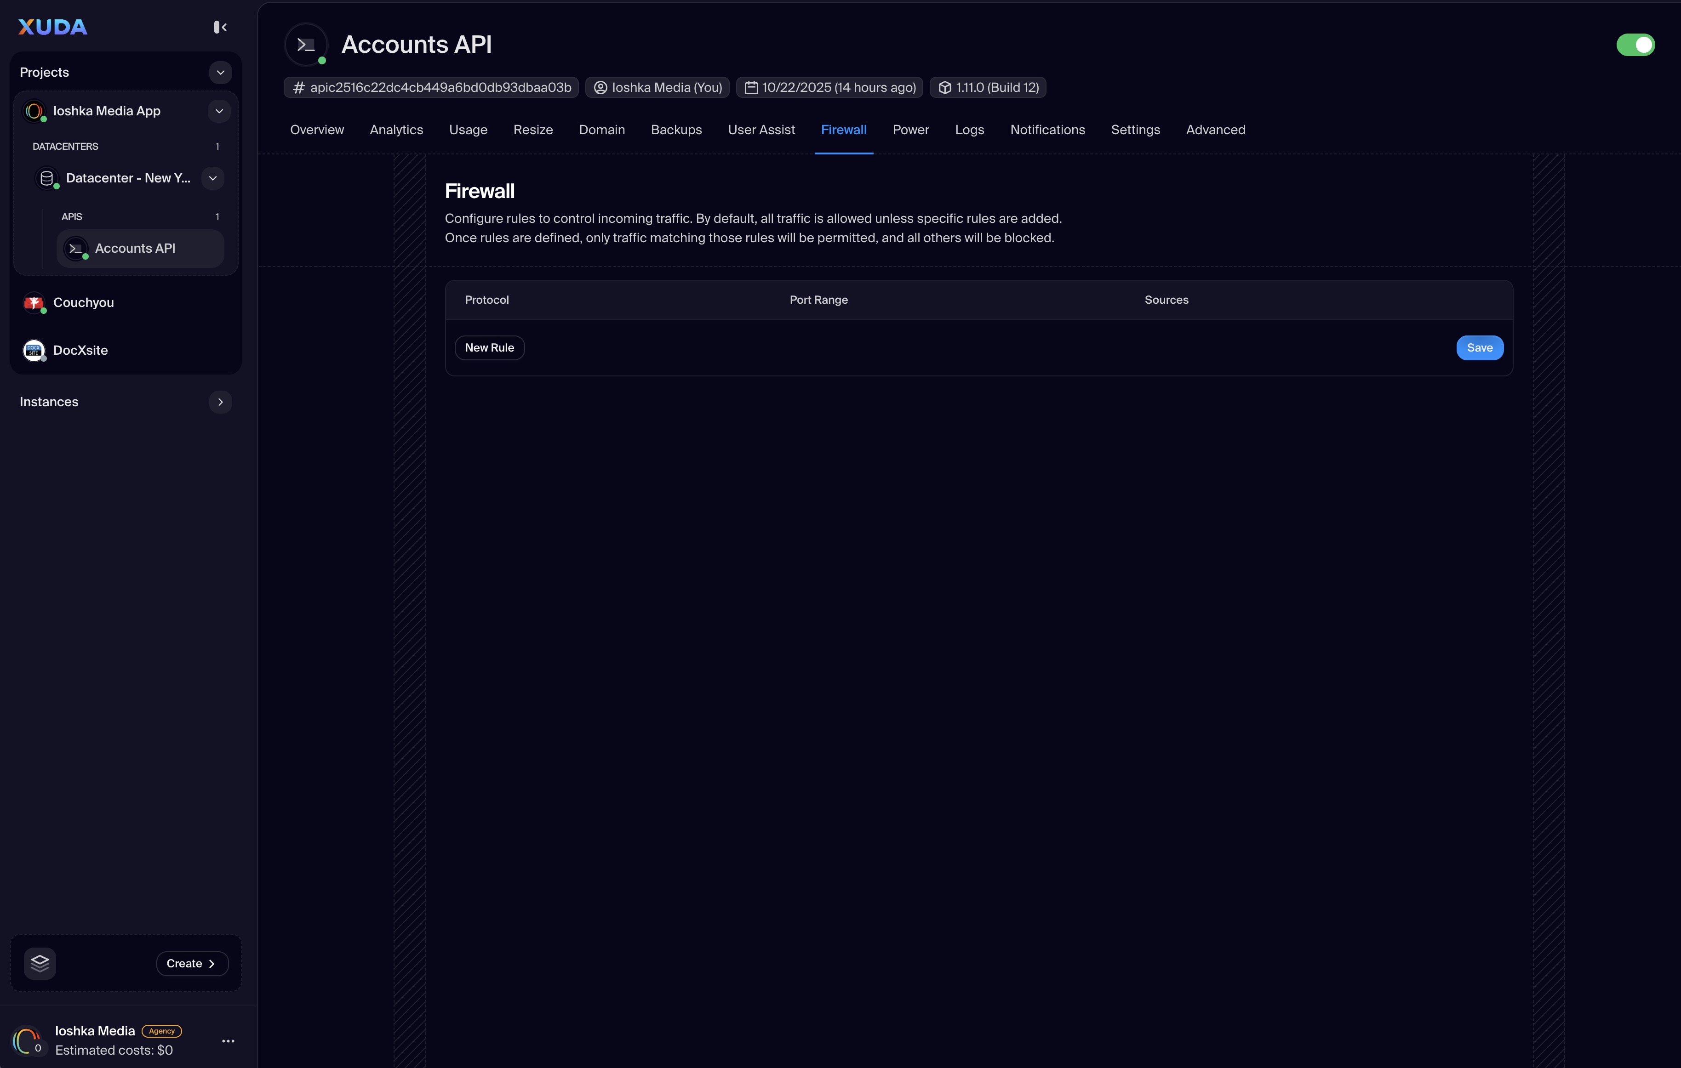Click the Ioshka Media account avatar
This screenshot has height=1068, width=1681.
tap(27, 1041)
